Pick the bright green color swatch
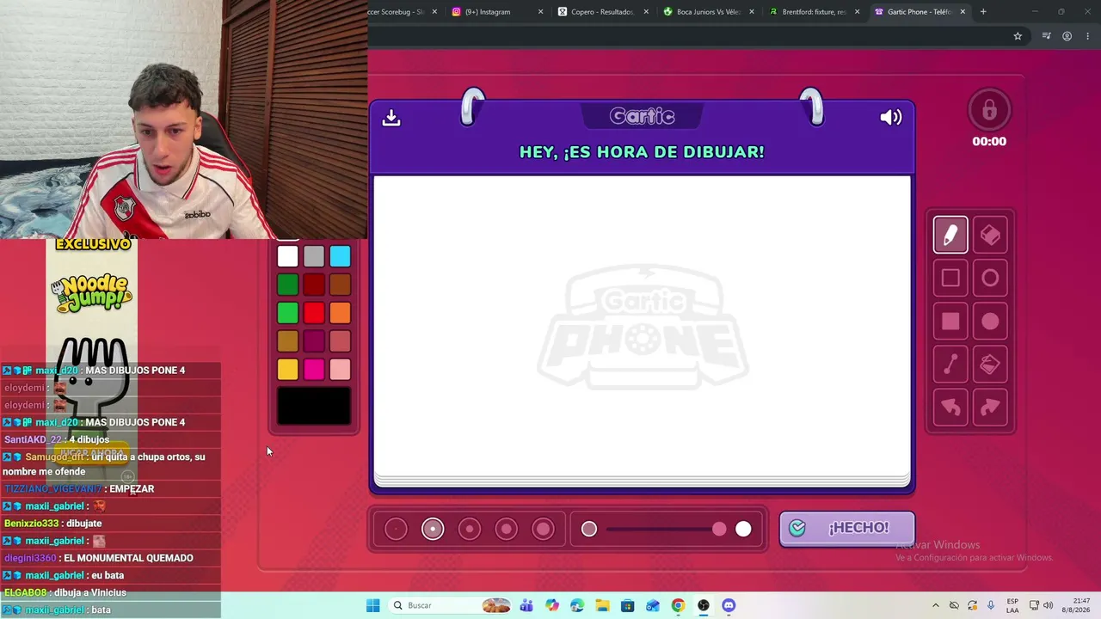This screenshot has width=1101, height=619. [x=287, y=313]
